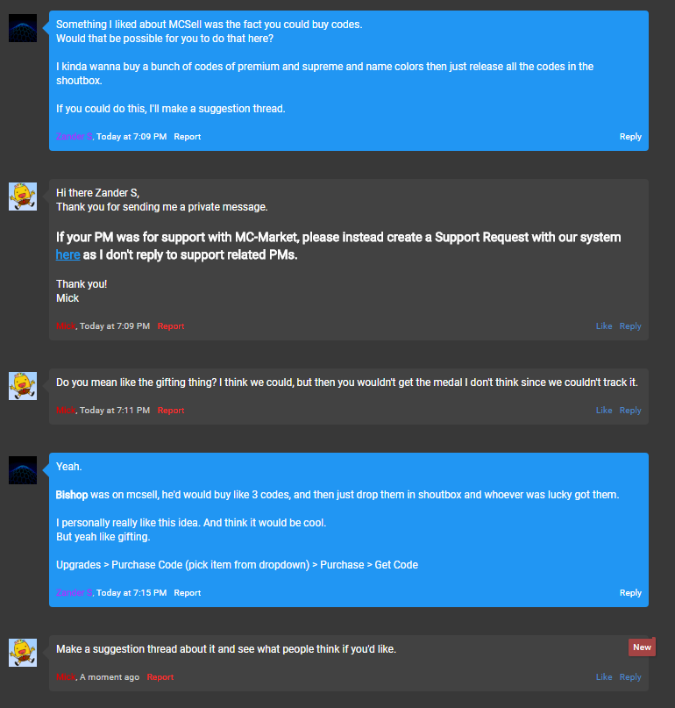Like Mick's auto-reply support message
This screenshot has width=675, height=708.
(604, 326)
